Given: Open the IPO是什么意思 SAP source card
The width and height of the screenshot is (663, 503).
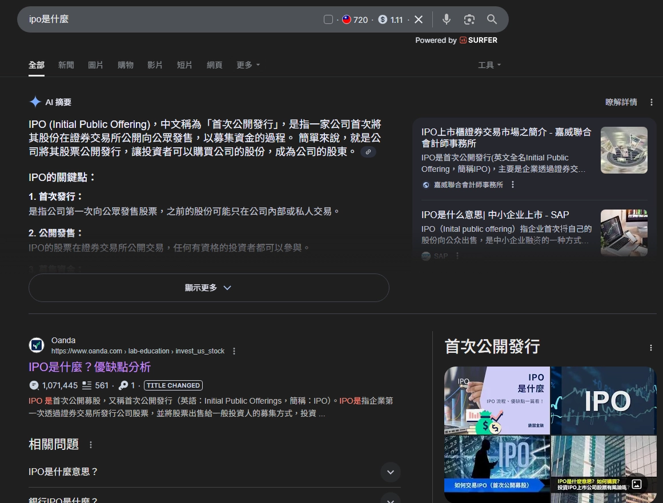Looking at the screenshot, I should [x=495, y=215].
